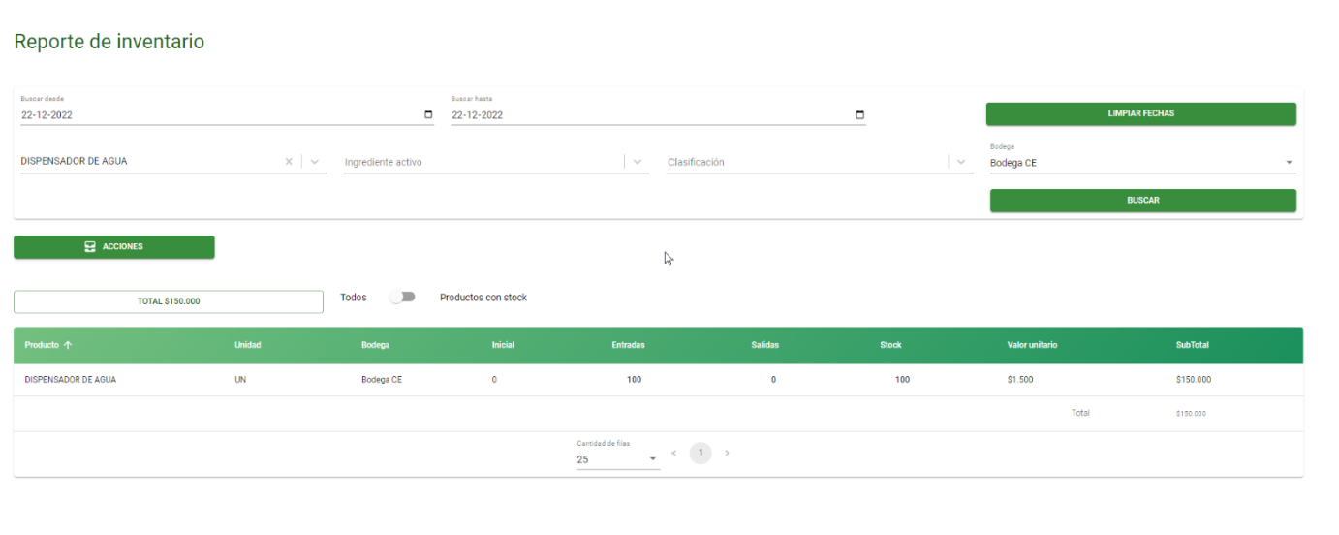
Task: Go to the next results page
Action: (727, 453)
